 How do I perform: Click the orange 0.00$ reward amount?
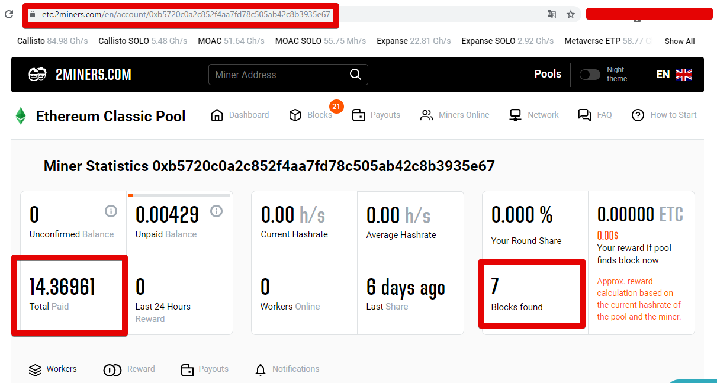click(x=607, y=235)
